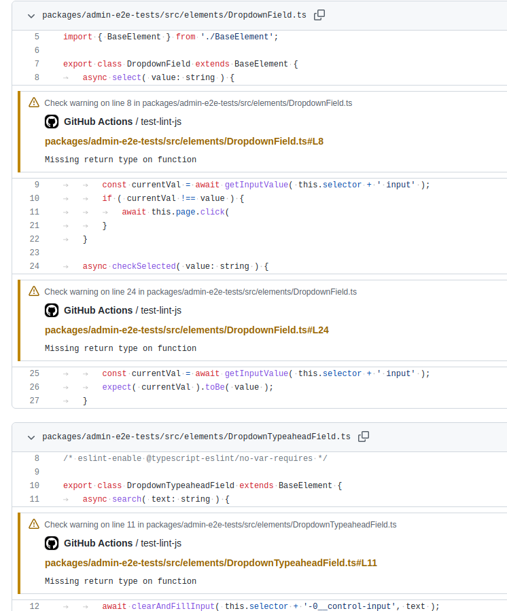
Task: Copy the DropdownTypeaheadField.ts file path
Action: [x=363, y=437]
